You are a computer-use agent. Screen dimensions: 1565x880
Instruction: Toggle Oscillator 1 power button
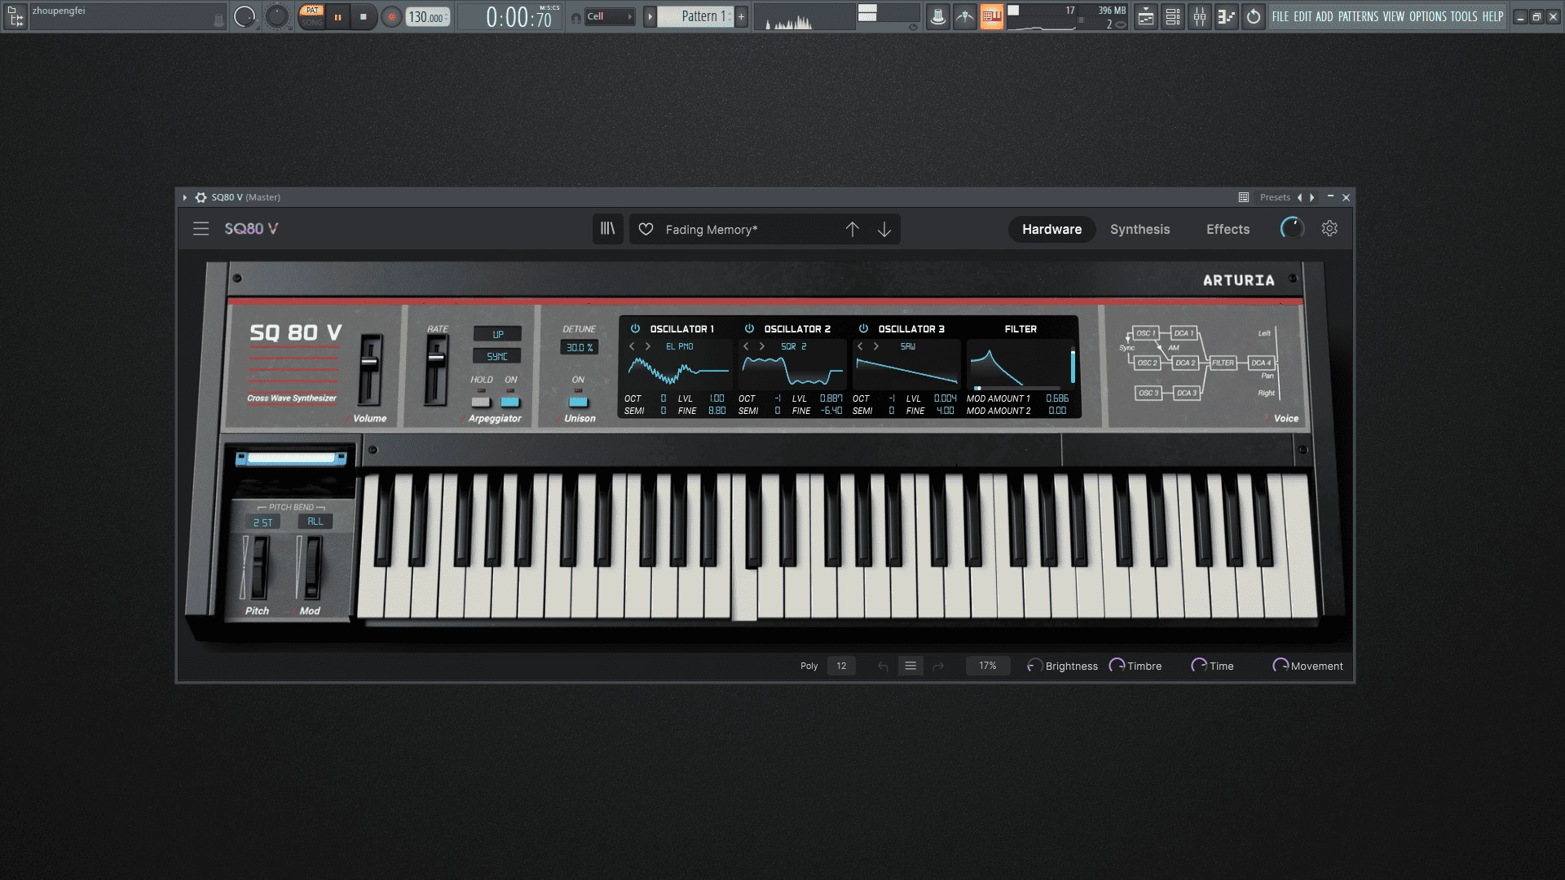pyautogui.click(x=635, y=329)
